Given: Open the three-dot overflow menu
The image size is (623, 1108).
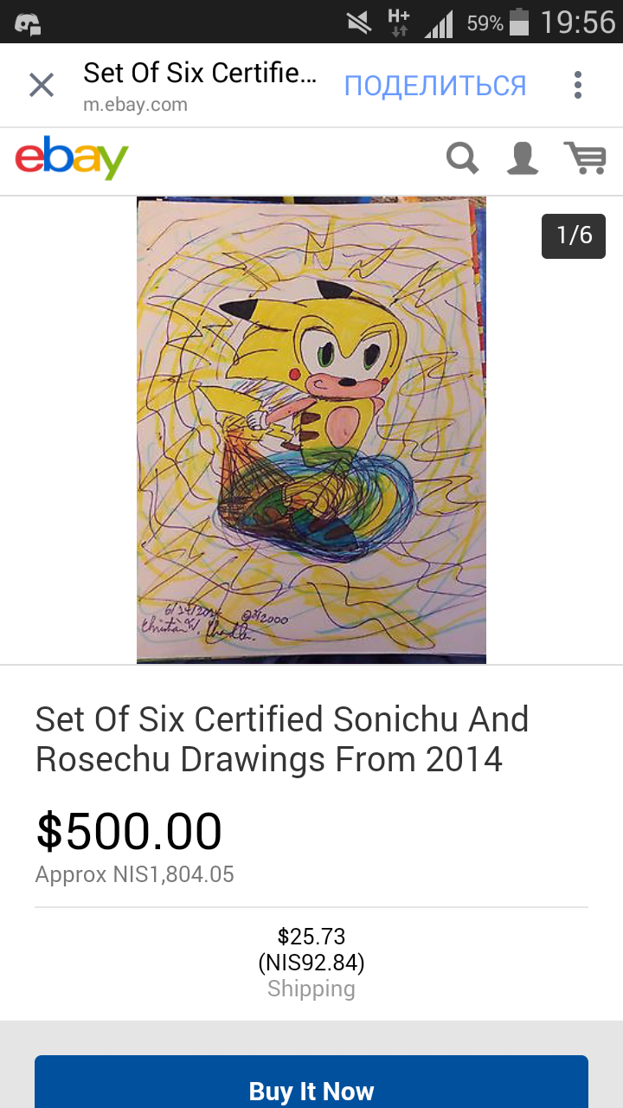Looking at the screenshot, I should 578,85.
